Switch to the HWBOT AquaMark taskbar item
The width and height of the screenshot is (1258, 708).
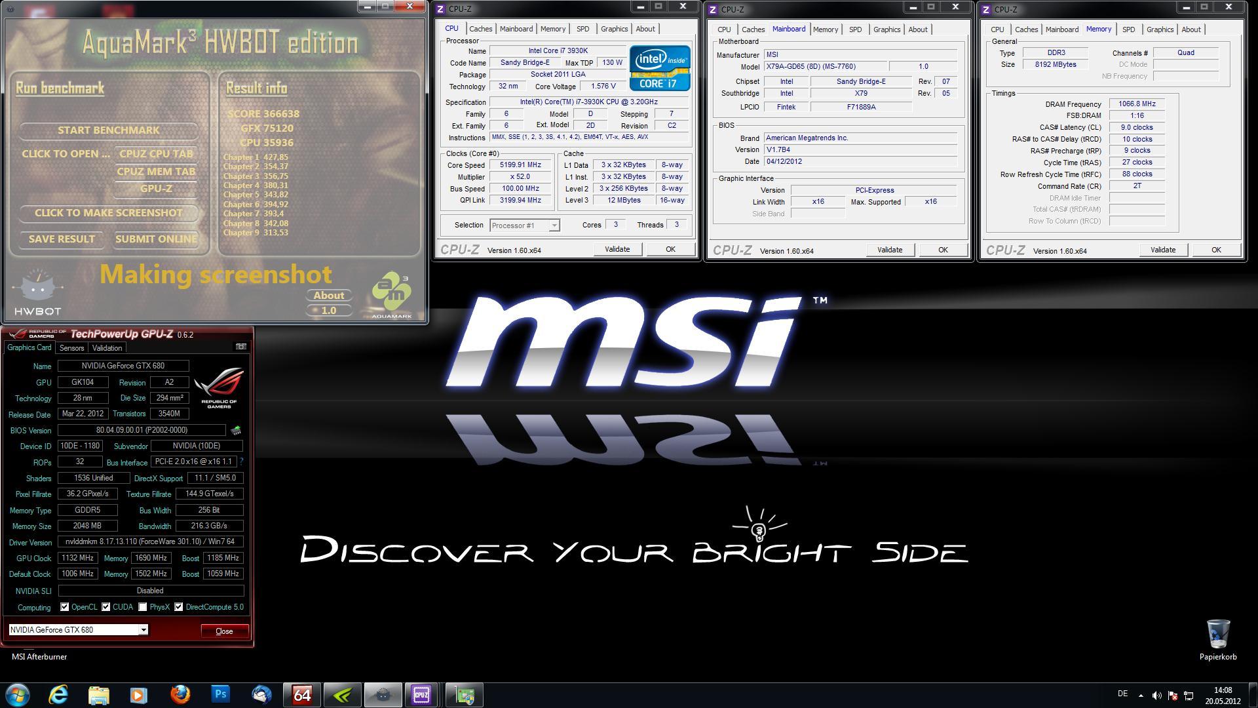click(383, 695)
